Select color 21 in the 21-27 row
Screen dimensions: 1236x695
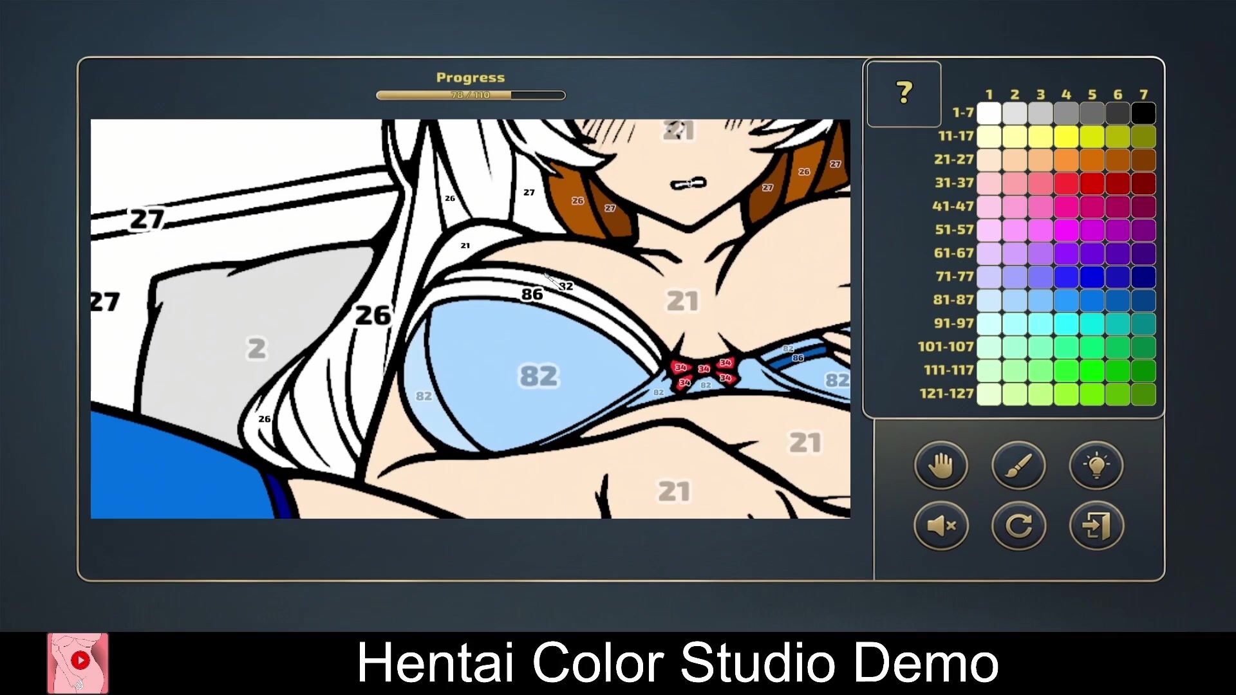click(x=989, y=160)
